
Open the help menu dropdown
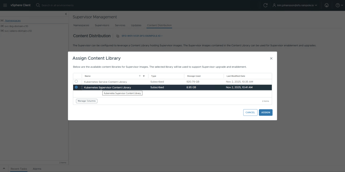pyautogui.click(x=338, y=5)
